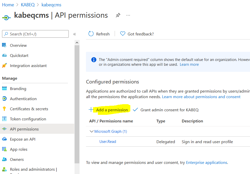Collapse the sidebar with double chevron
The height and width of the screenshot is (174, 250).
coord(75,34)
